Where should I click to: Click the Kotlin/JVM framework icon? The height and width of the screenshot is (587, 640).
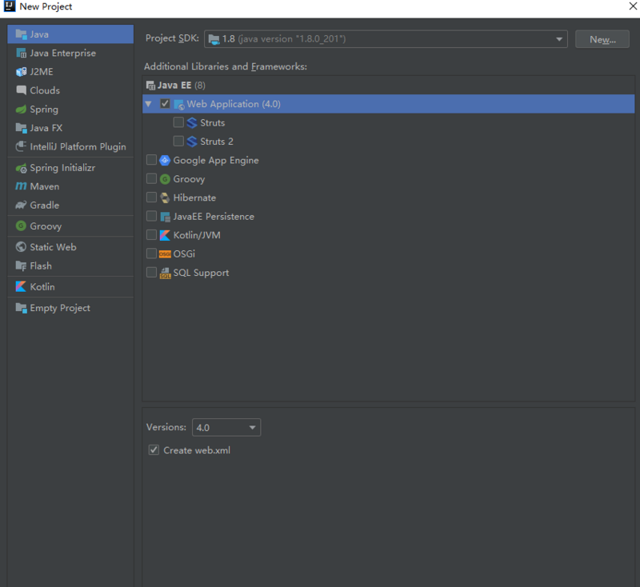click(x=165, y=235)
